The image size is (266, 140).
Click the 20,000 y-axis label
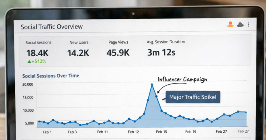(x=27, y=84)
